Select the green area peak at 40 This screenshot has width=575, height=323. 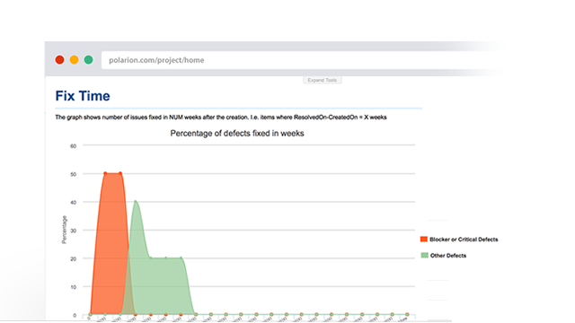(x=136, y=201)
